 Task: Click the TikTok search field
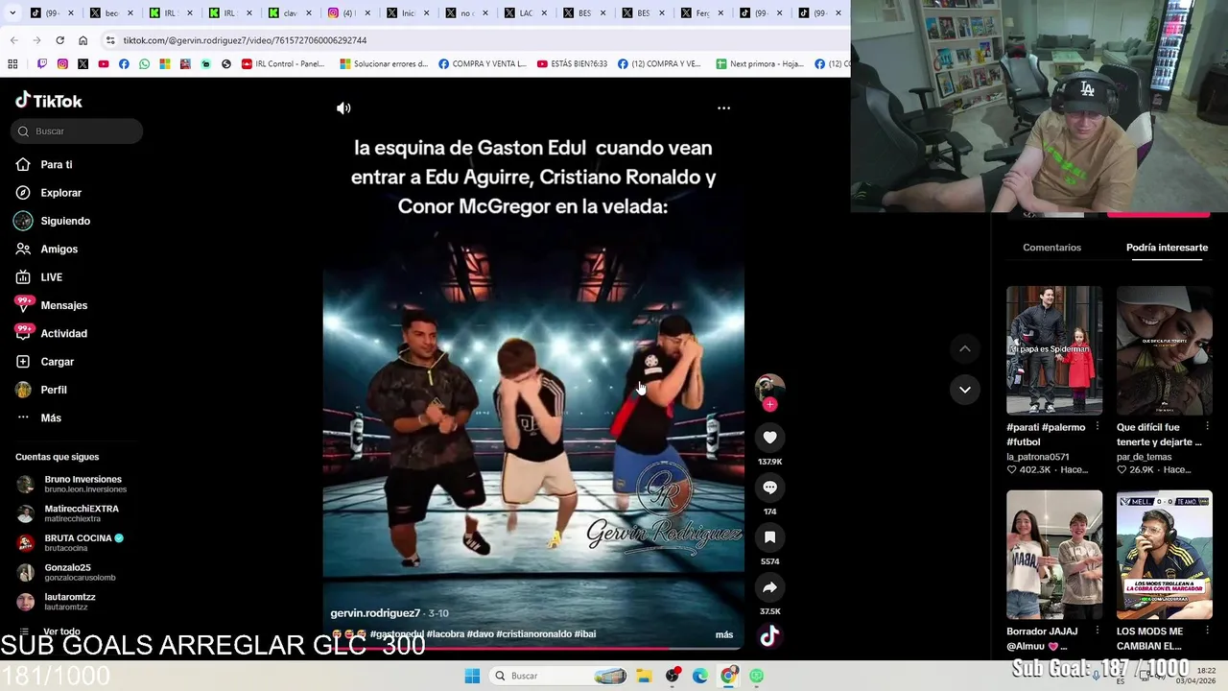[x=77, y=131]
